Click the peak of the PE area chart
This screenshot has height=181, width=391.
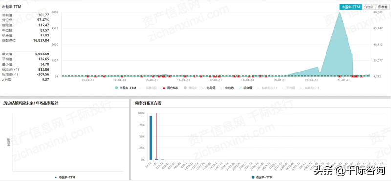pos(339,13)
